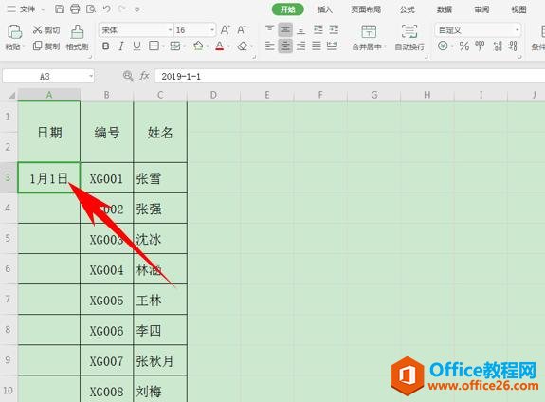Click the fx insert function button
Viewport: 545px width, 402px height.
(x=144, y=76)
